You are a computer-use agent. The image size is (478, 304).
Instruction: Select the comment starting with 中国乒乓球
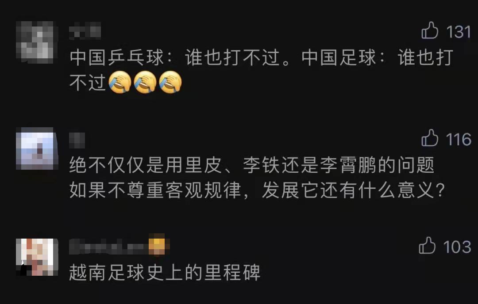tap(261, 70)
